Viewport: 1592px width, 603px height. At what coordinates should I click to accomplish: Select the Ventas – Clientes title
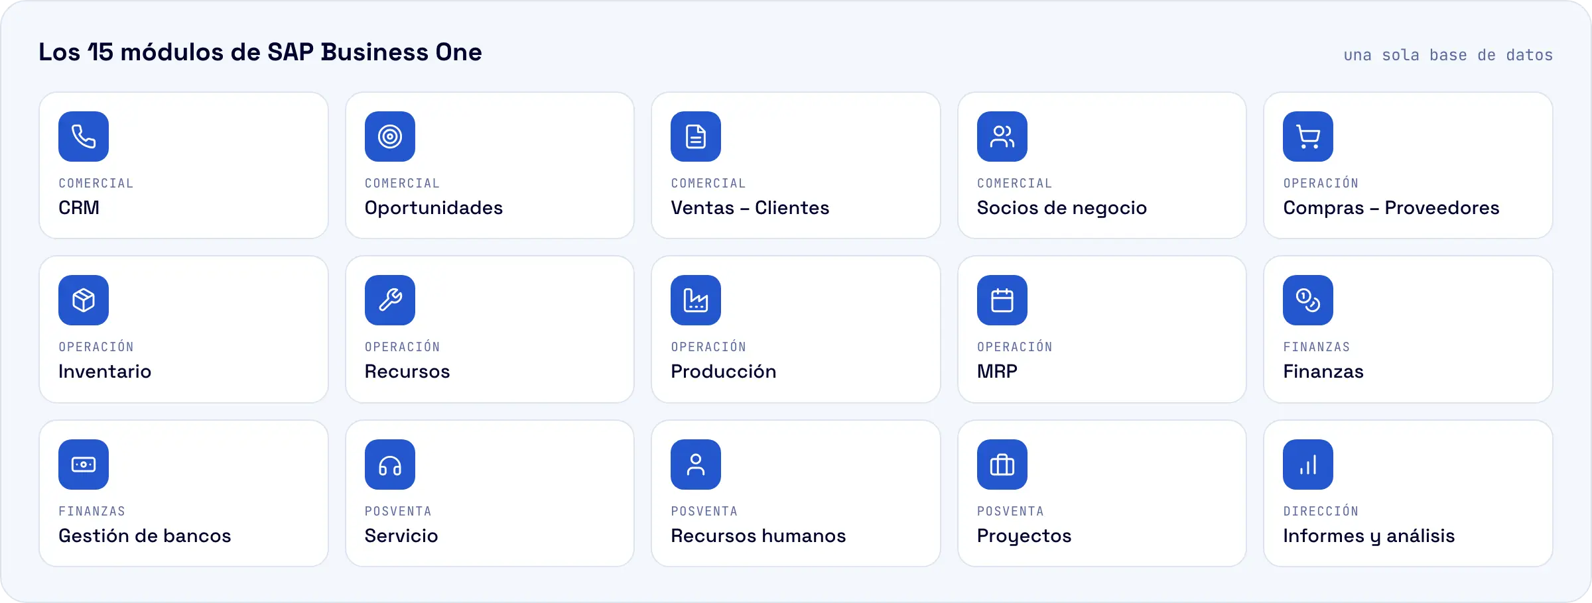pyautogui.click(x=750, y=207)
